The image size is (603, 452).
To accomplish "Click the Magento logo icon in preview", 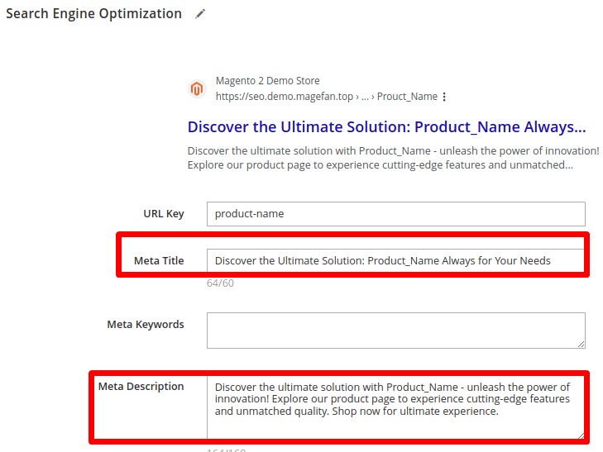I will click(x=197, y=88).
